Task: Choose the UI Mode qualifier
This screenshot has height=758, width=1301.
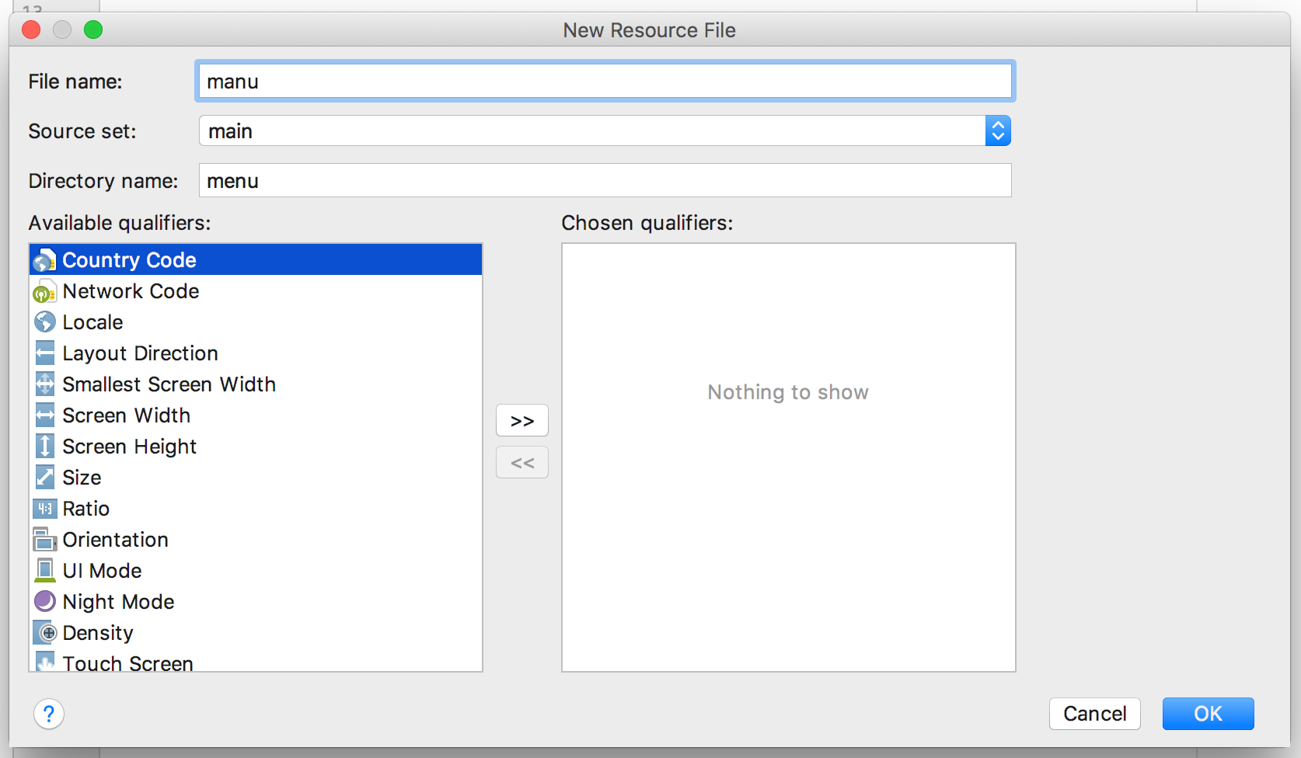Action: pyautogui.click(x=102, y=571)
